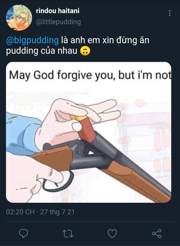The width and height of the screenshot is (180, 246).
Task: Retweet the post using the retweet icon
Action: (x=68, y=233)
